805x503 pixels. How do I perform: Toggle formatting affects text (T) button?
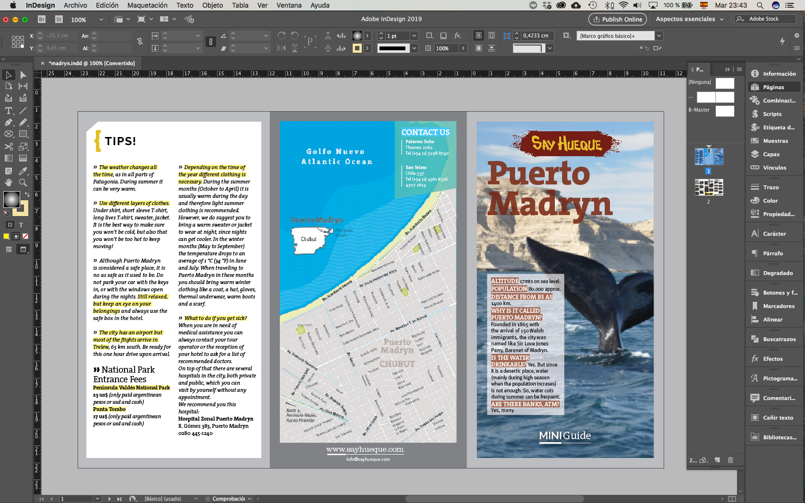[21, 225]
